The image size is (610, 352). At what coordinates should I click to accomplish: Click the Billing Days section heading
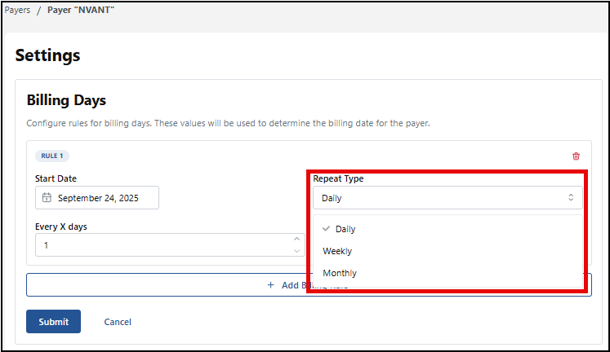tap(67, 101)
